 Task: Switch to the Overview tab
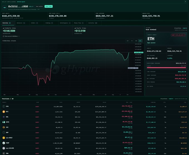coord(8,23)
